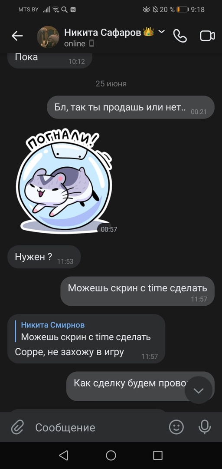Select the message 'Нужен ?'

tap(44, 257)
